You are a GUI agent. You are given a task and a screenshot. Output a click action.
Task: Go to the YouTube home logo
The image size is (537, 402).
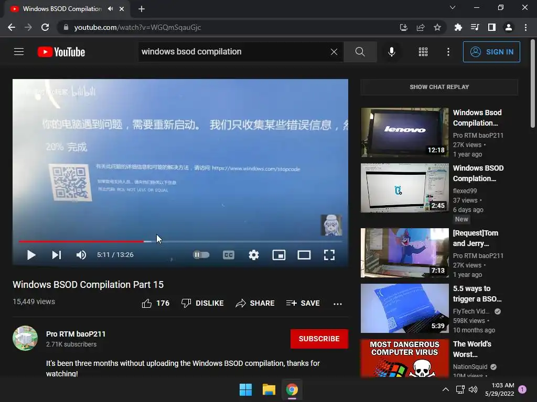pos(61,52)
